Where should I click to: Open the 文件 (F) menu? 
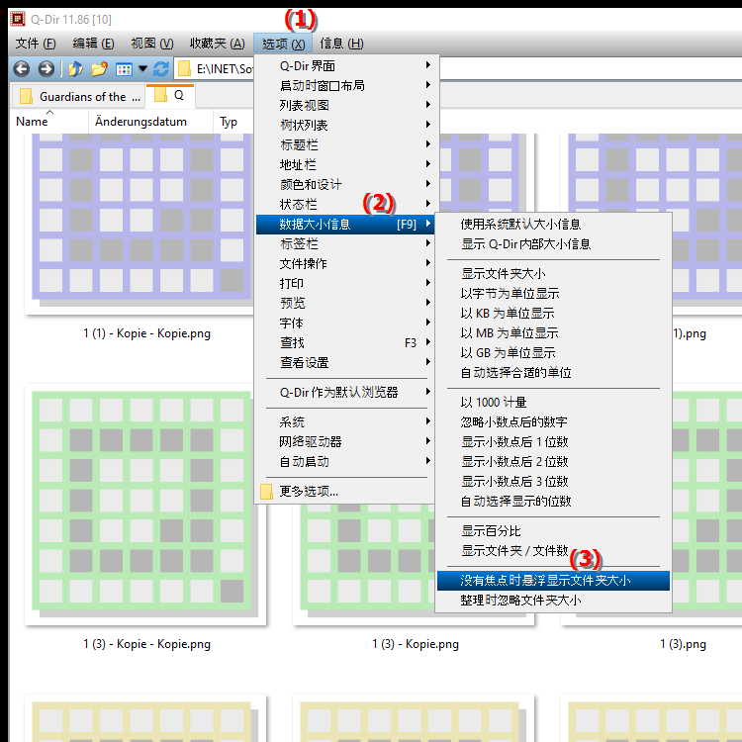[36, 44]
